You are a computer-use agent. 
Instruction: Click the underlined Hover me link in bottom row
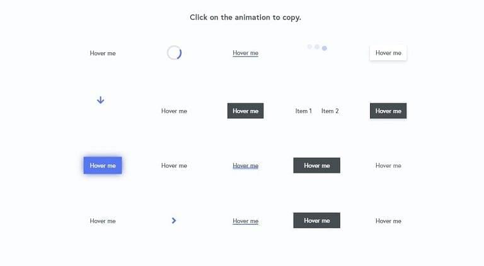(245, 221)
